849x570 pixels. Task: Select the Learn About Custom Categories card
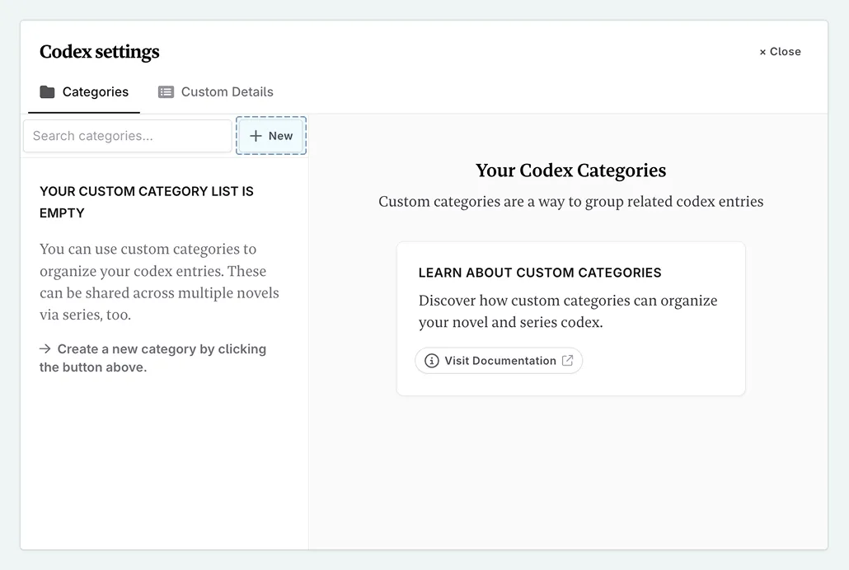[x=571, y=318]
